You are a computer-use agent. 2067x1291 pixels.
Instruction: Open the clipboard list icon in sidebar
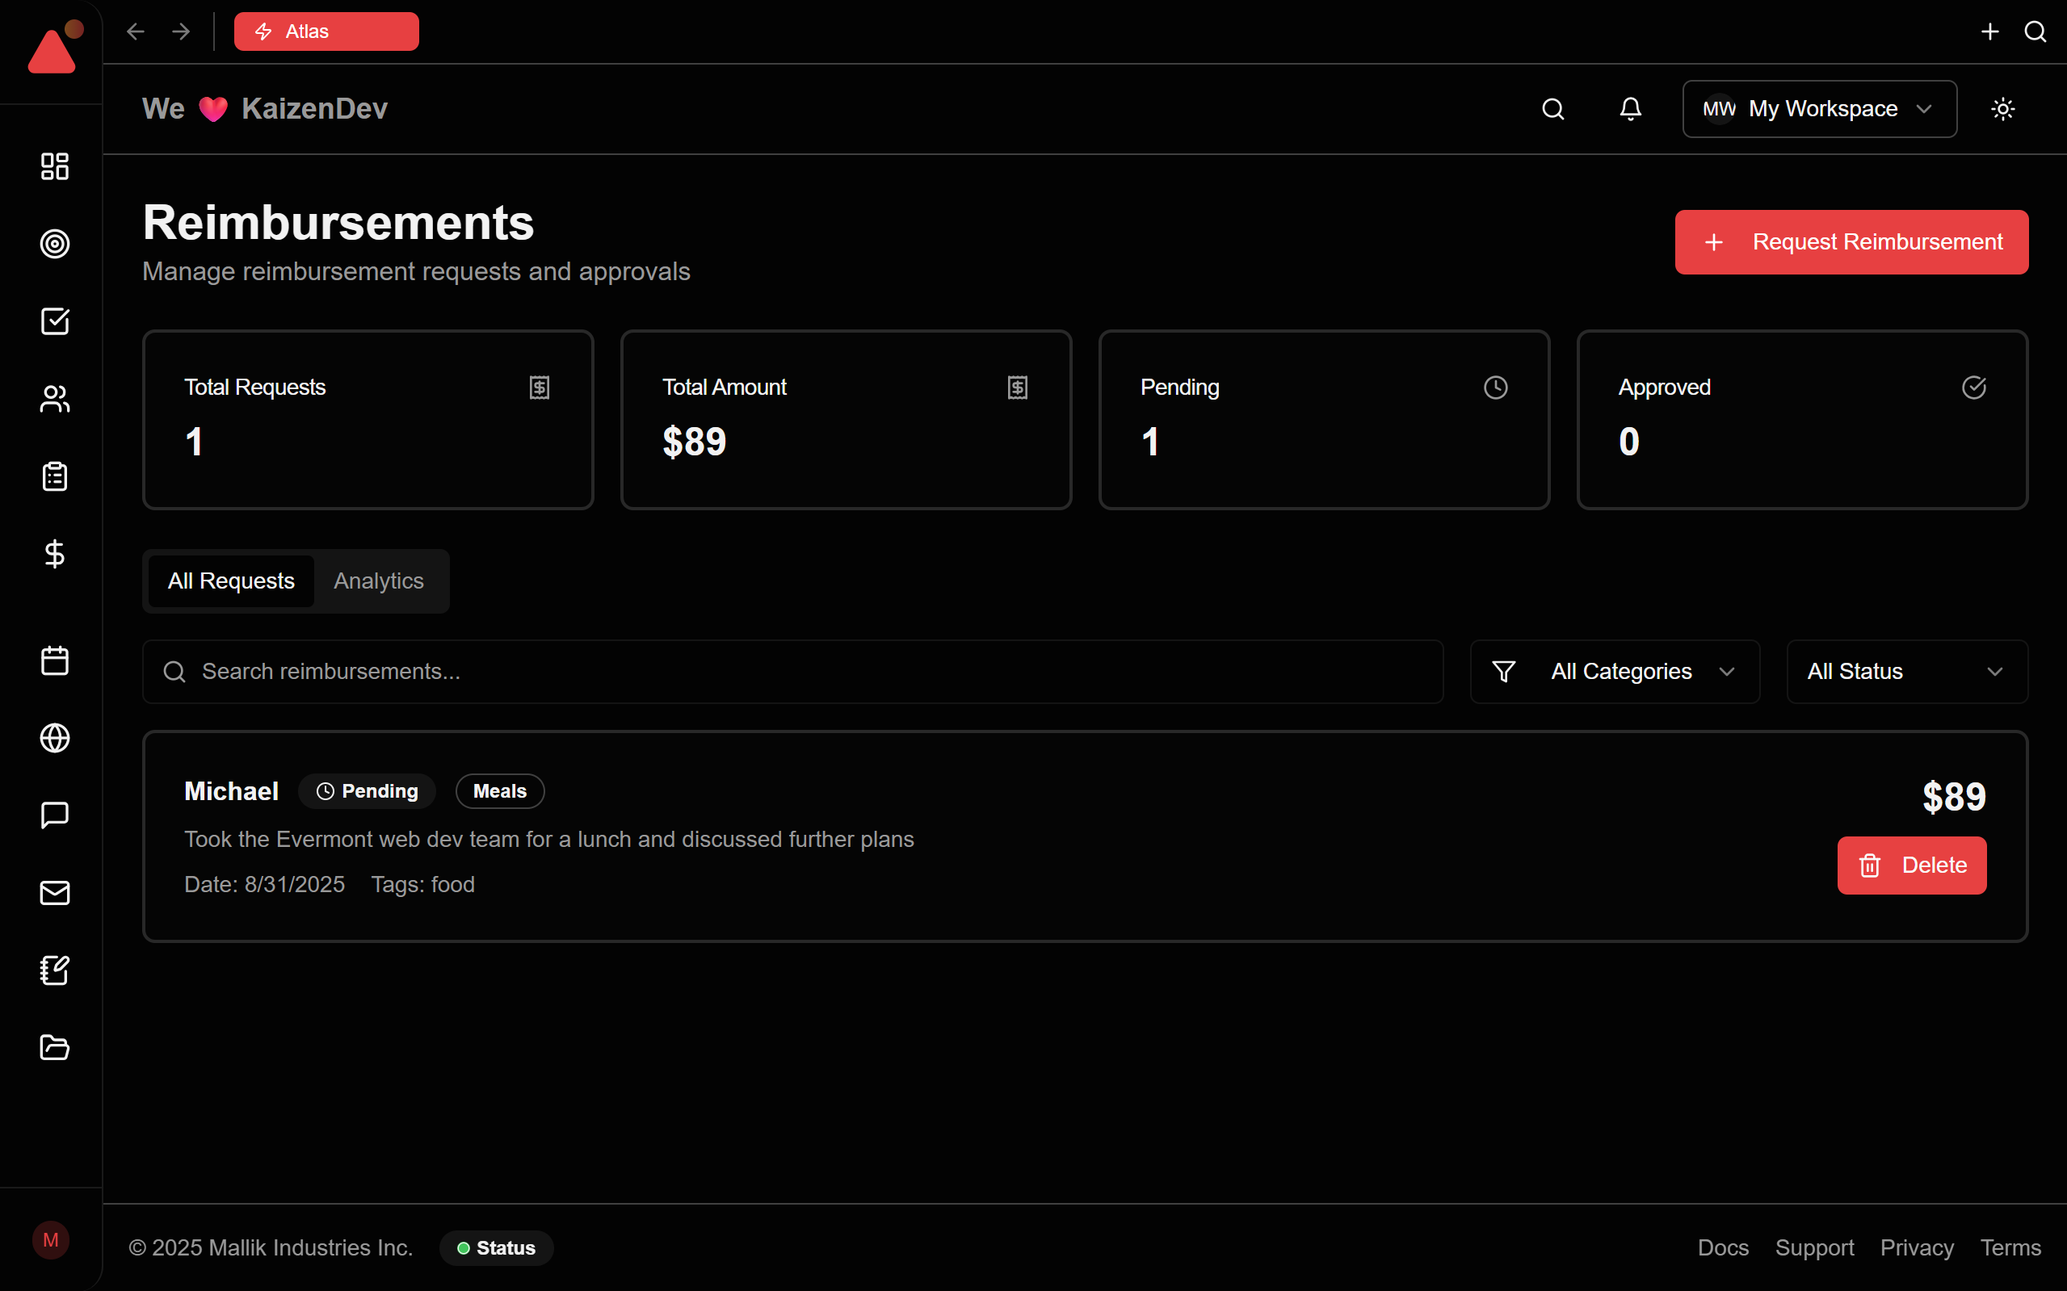coord(55,476)
